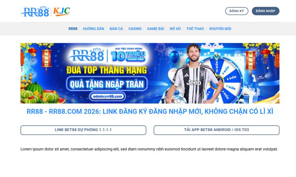Select the RR88 menu item
296x177 pixels.
(73, 29)
